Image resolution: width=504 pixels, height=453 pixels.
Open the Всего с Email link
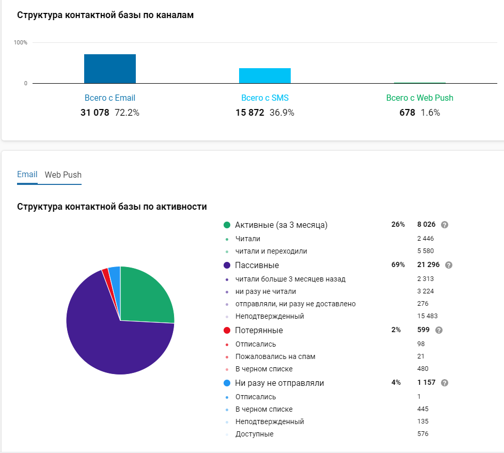110,98
